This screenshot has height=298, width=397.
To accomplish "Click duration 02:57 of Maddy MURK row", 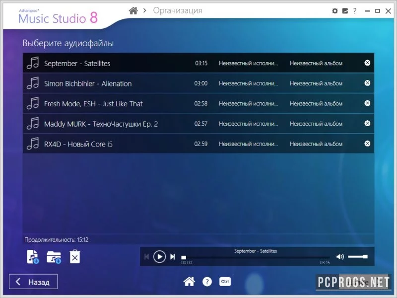I will 201,124.
